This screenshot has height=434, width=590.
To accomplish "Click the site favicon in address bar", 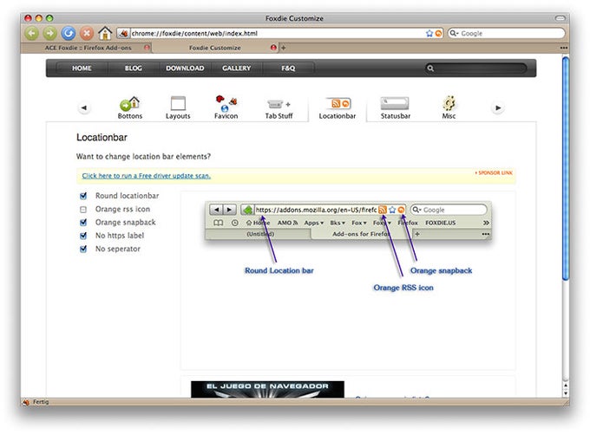I will (123, 34).
